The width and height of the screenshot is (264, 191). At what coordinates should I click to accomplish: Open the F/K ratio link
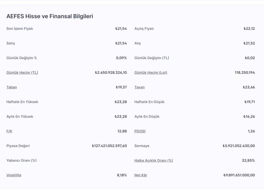click(x=9, y=131)
